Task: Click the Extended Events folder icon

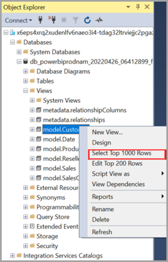Action: coord(32,226)
